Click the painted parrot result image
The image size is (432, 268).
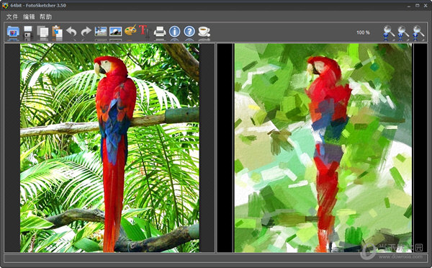coord(323,148)
